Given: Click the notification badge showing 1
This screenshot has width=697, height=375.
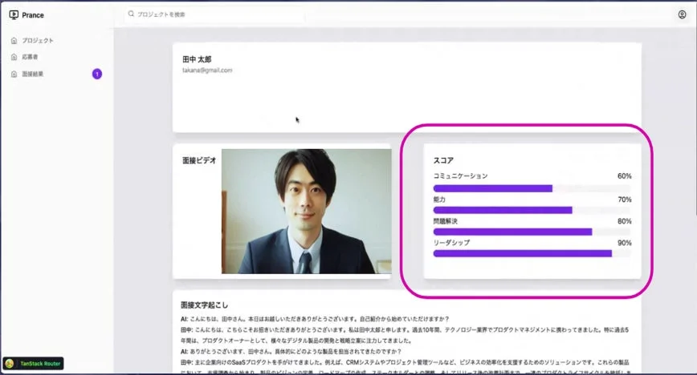Looking at the screenshot, I should pyautogui.click(x=97, y=74).
